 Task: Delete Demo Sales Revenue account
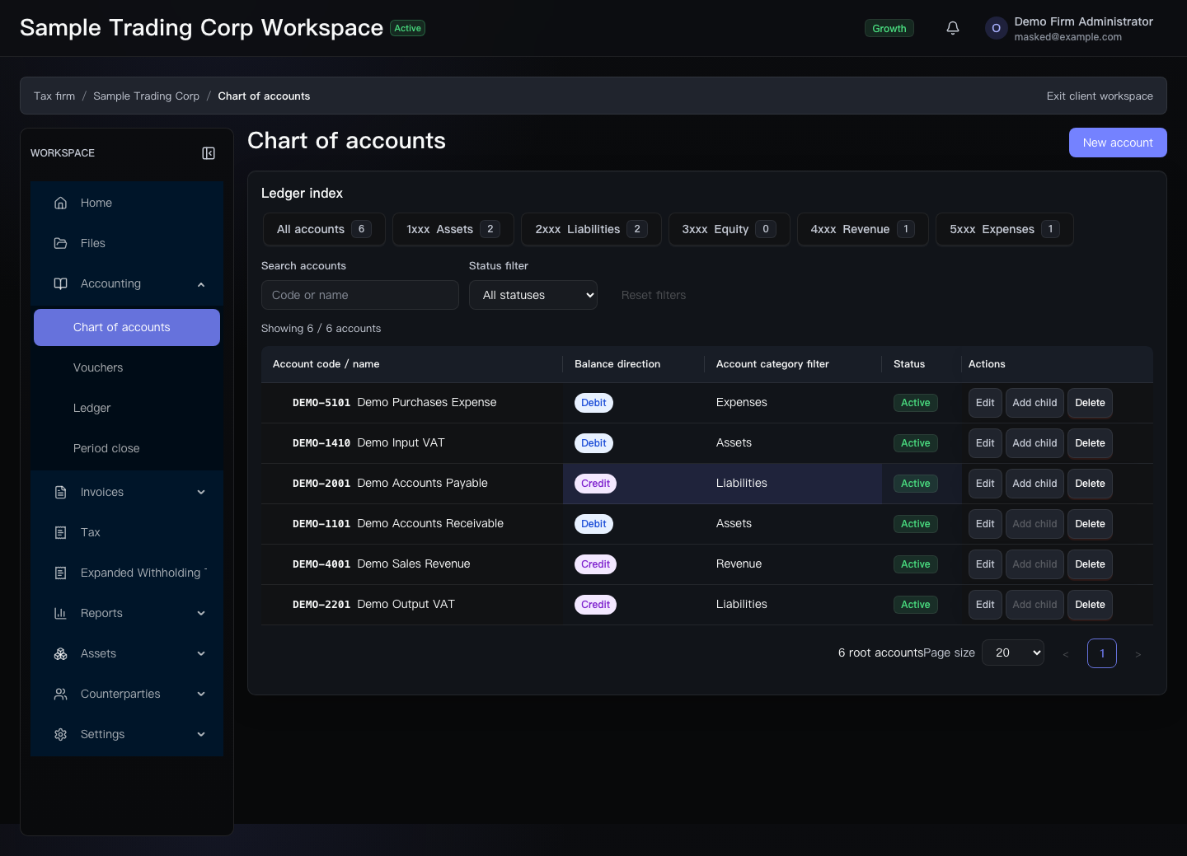[1090, 564]
